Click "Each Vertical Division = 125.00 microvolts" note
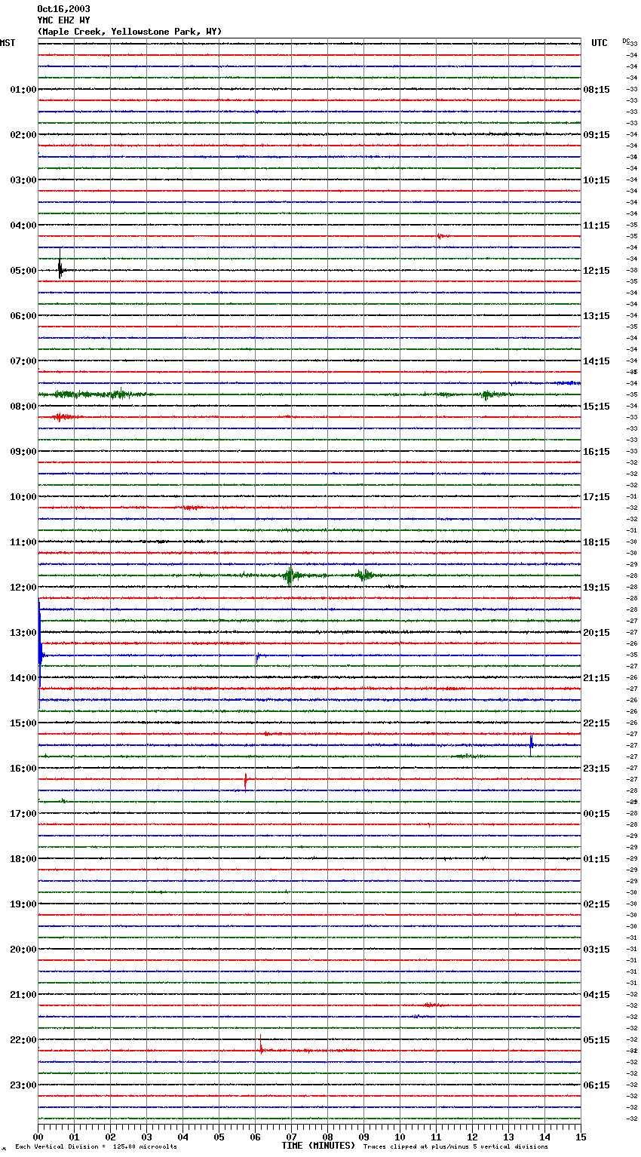 (x=96, y=1146)
